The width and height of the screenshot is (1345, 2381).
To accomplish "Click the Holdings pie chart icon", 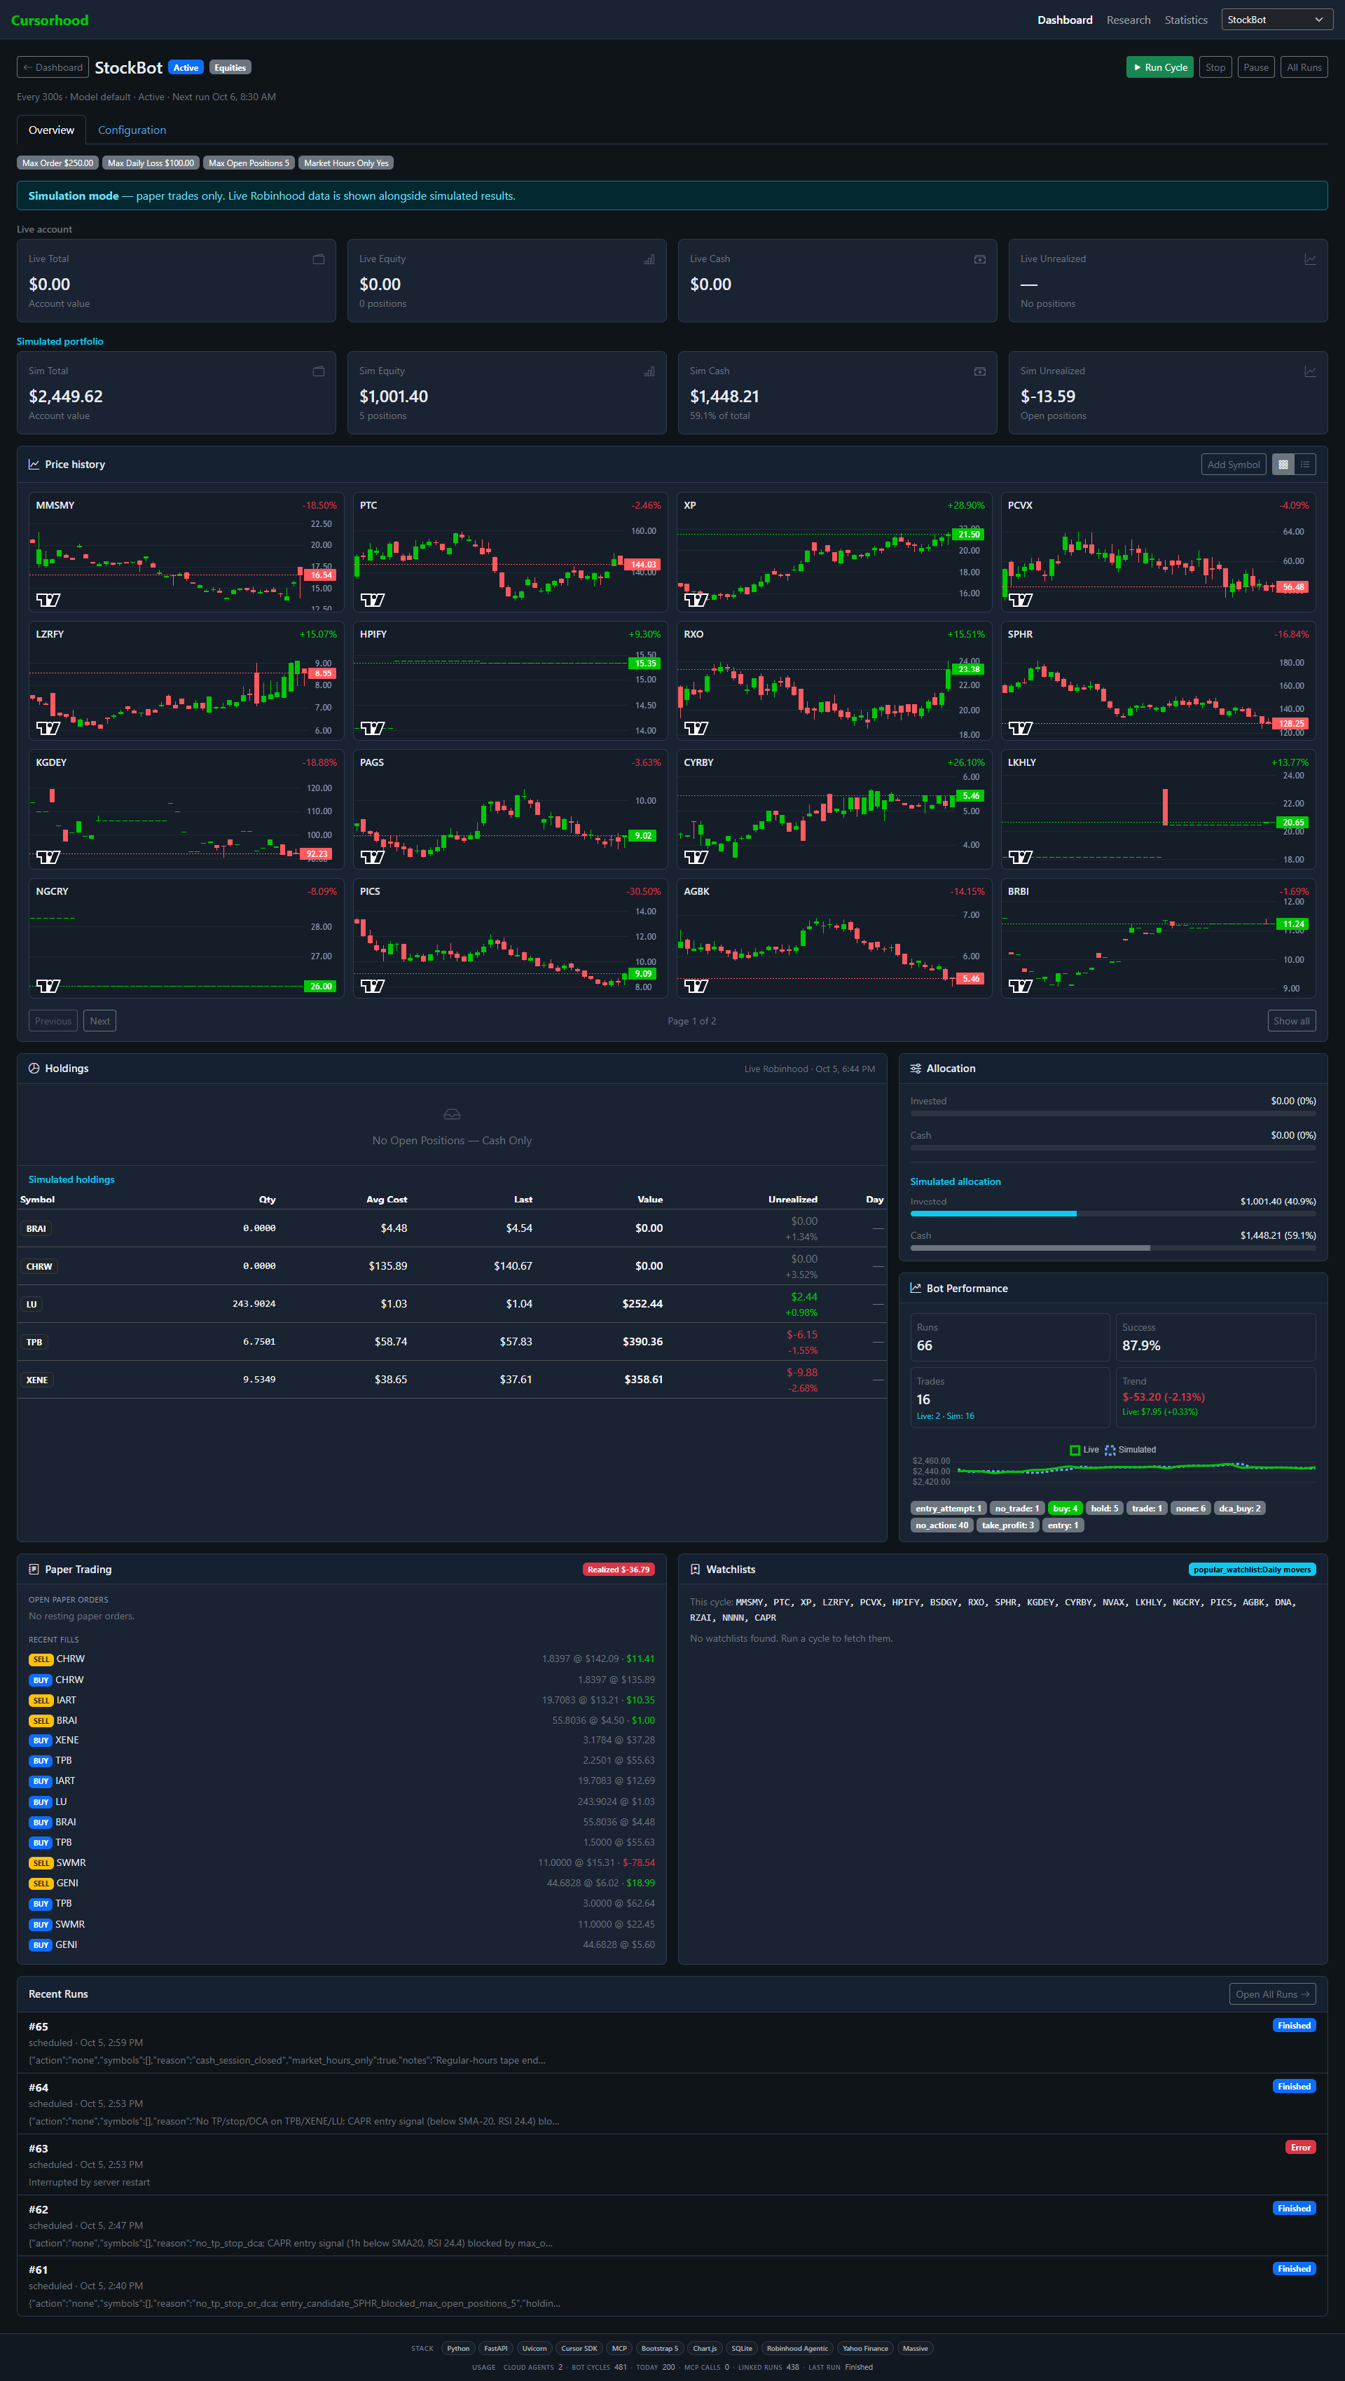I will coord(34,1069).
